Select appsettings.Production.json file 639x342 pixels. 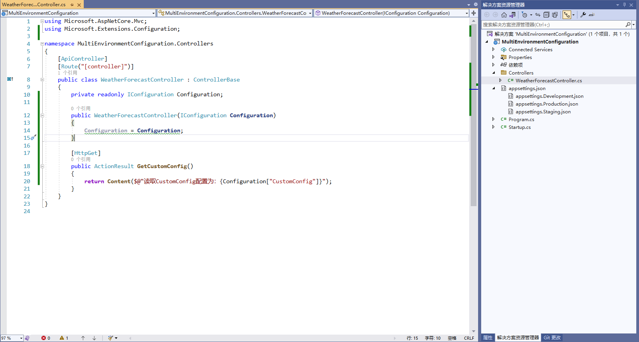547,104
